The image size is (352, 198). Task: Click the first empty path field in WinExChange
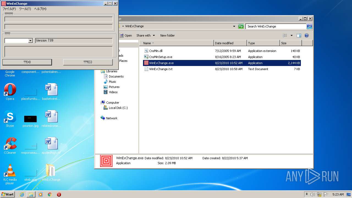59,19
